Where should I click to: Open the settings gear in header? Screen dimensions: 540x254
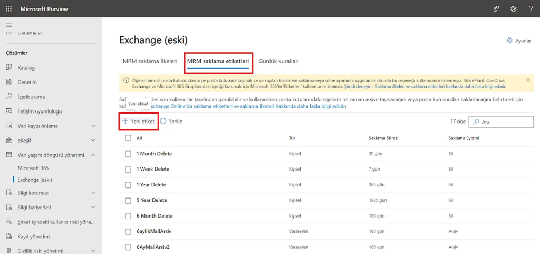tap(513, 9)
